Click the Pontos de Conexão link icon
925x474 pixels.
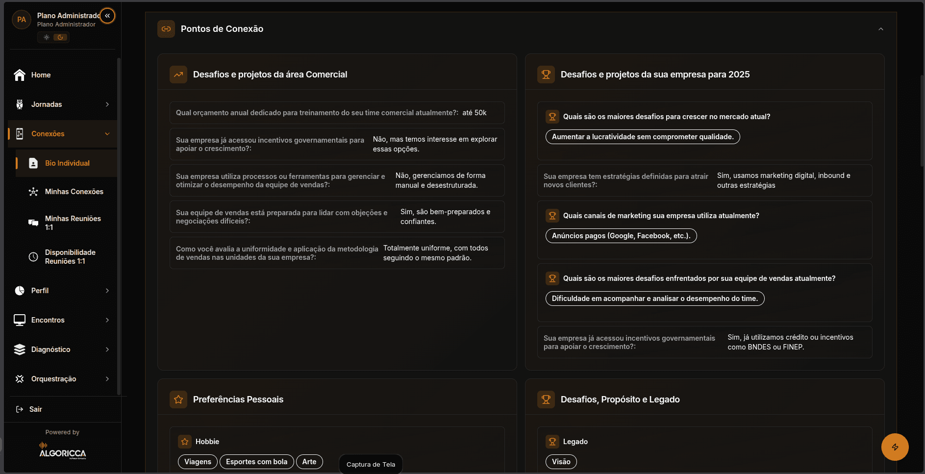tap(166, 29)
